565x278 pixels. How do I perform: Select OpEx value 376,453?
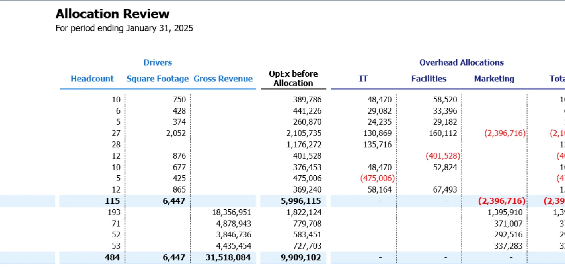(x=307, y=167)
